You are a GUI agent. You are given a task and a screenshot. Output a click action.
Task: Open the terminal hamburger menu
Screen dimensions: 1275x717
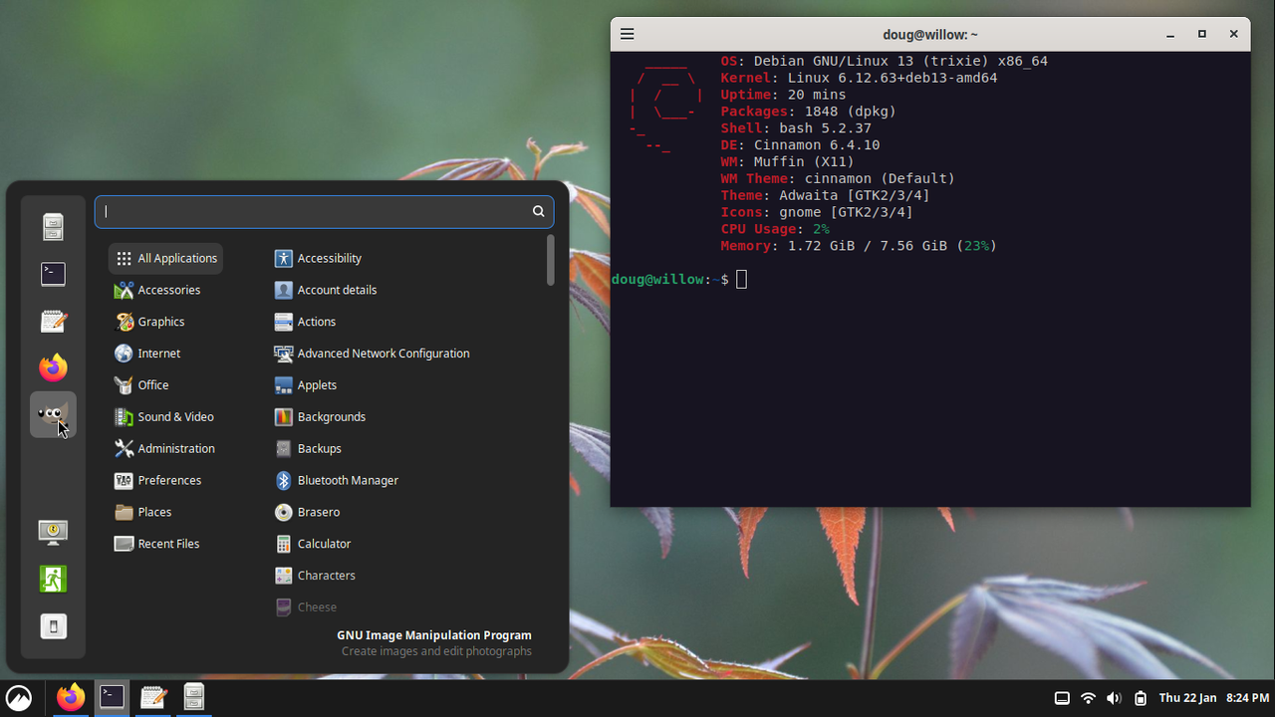[x=627, y=33]
